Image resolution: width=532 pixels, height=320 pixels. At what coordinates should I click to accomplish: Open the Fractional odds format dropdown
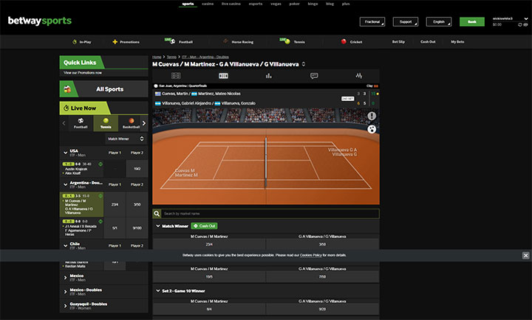[x=372, y=21]
